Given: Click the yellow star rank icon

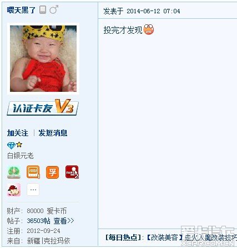Looking at the screenshot, I should pos(19,144).
